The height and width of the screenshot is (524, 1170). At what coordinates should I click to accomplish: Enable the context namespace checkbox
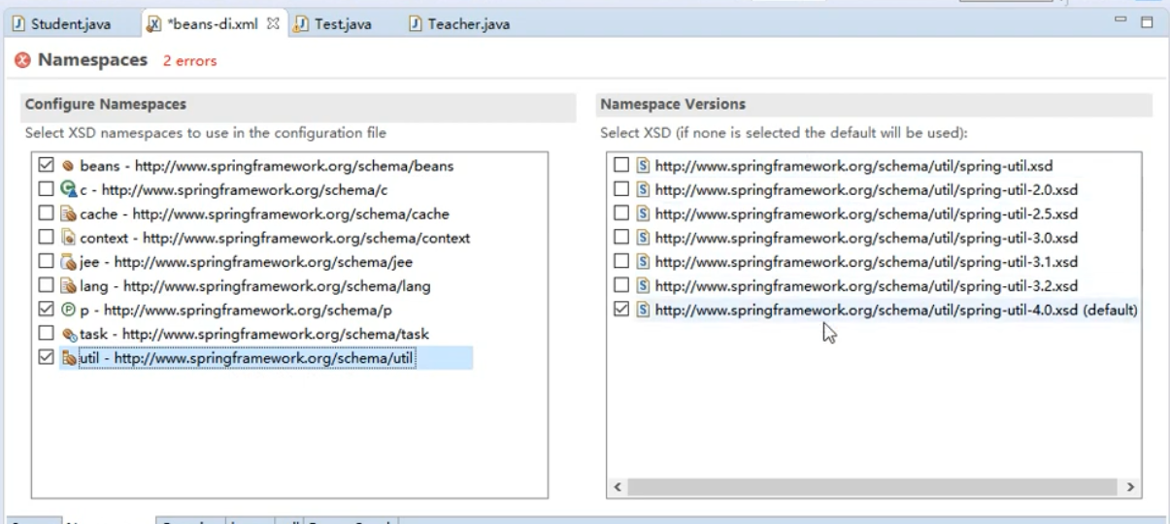click(x=46, y=238)
